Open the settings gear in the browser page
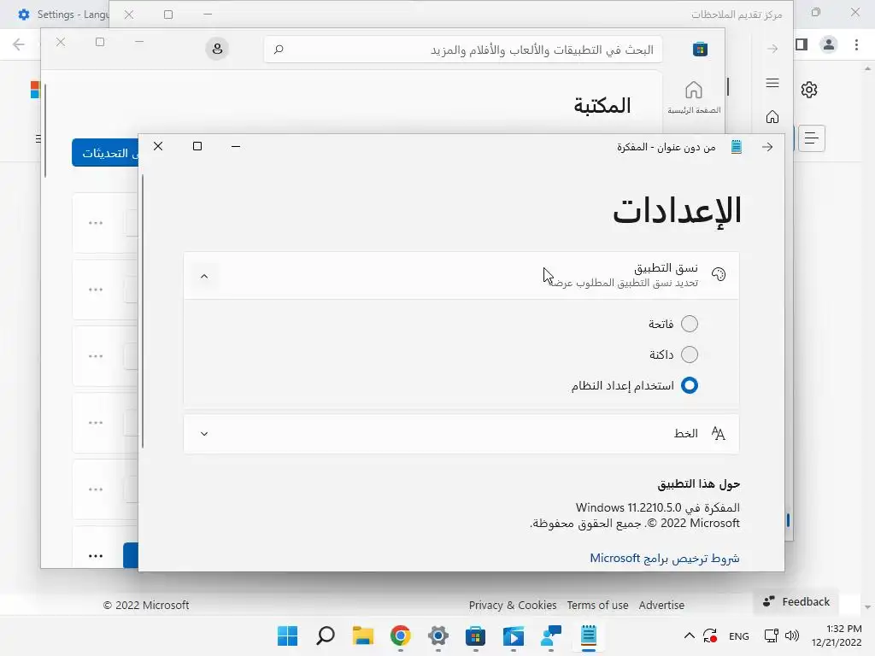The height and width of the screenshot is (656, 875). click(809, 89)
